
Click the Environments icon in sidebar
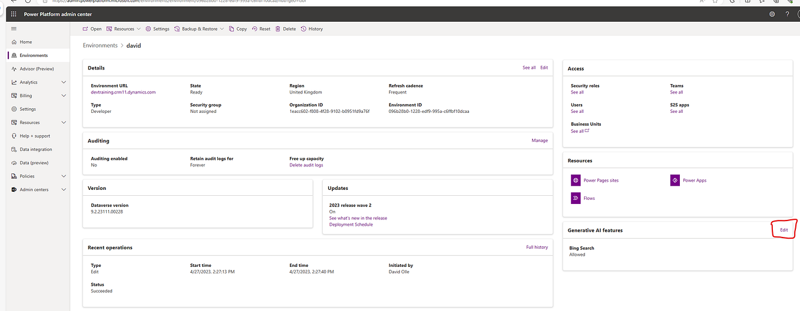click(14, 55)
